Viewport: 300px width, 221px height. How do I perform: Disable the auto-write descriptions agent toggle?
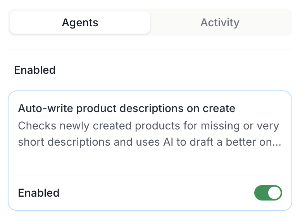click(x=268, y=193)
